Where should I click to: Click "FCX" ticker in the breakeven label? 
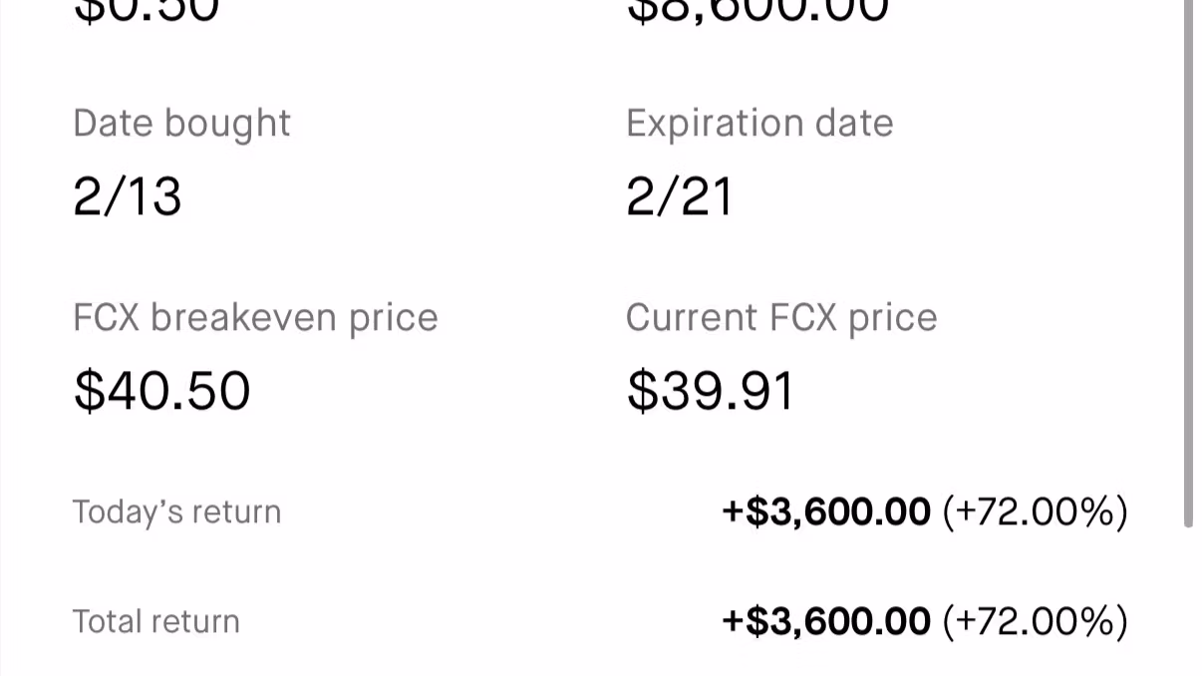coord(106,318)
